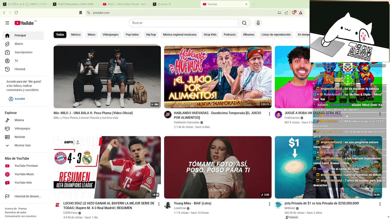This screenshot has height=219, width=390.
Task: Open the Hablando Huevadas channel avatar
Action: [168, 114]
